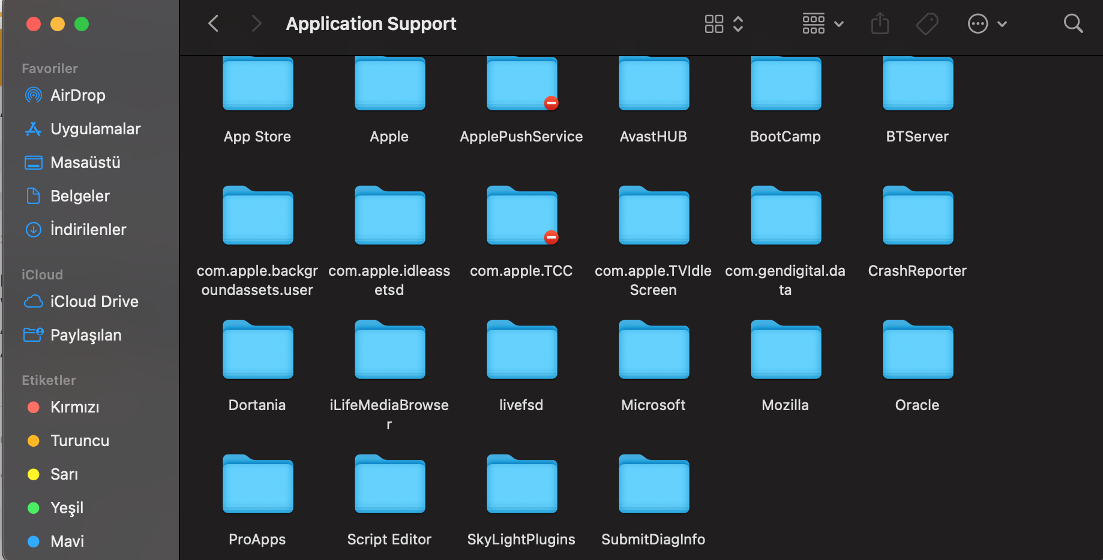Go to Uygulamalar in sidebar
Image resolution: width=1103 pixels, height=560 pixels.
pos(95,129)
